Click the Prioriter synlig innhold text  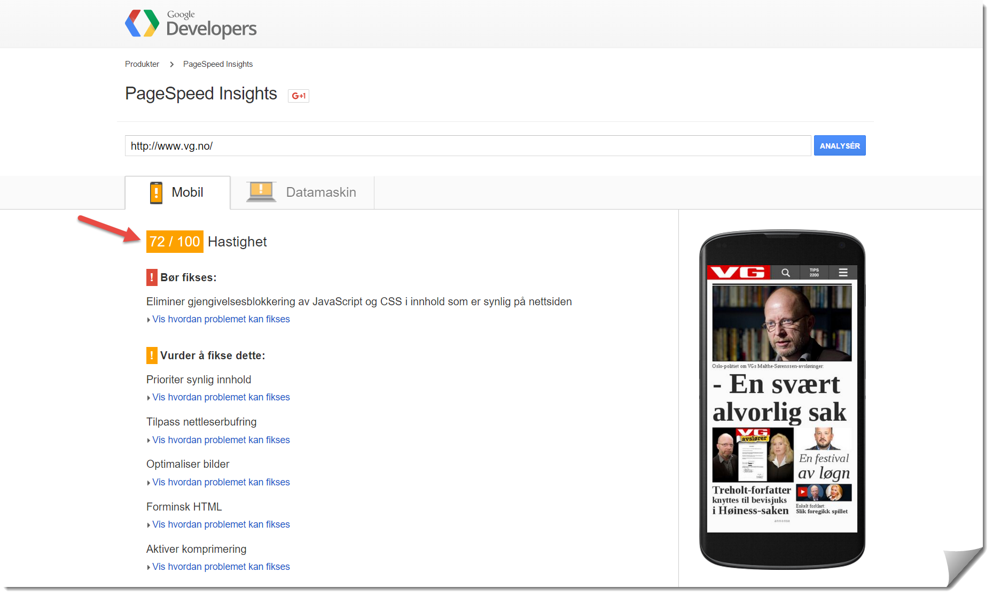(x=199, y=380)
